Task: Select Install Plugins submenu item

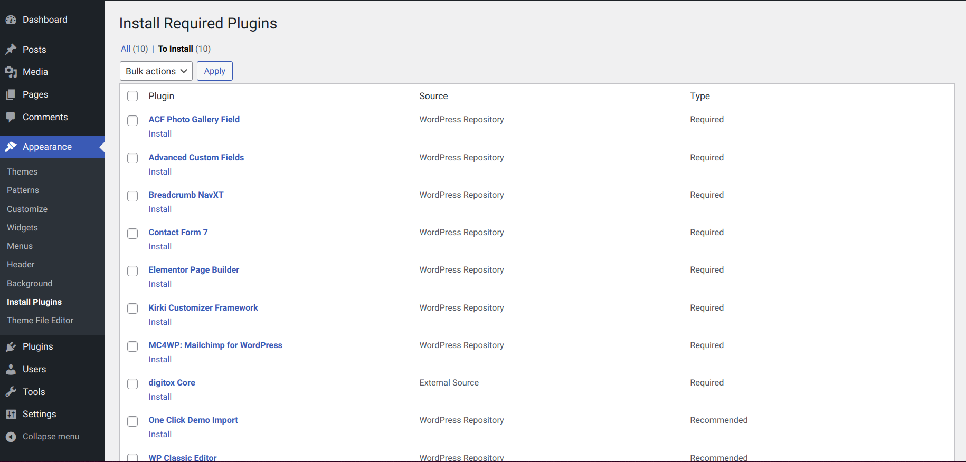Action: tap(34, 302)
